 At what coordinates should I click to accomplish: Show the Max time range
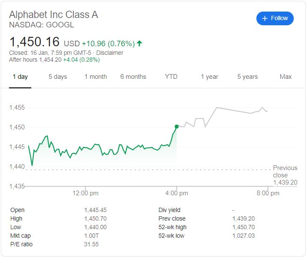click(286, 77)
